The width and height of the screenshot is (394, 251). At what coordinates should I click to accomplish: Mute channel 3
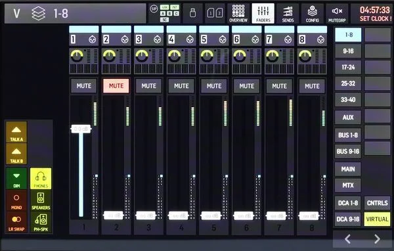149,86
